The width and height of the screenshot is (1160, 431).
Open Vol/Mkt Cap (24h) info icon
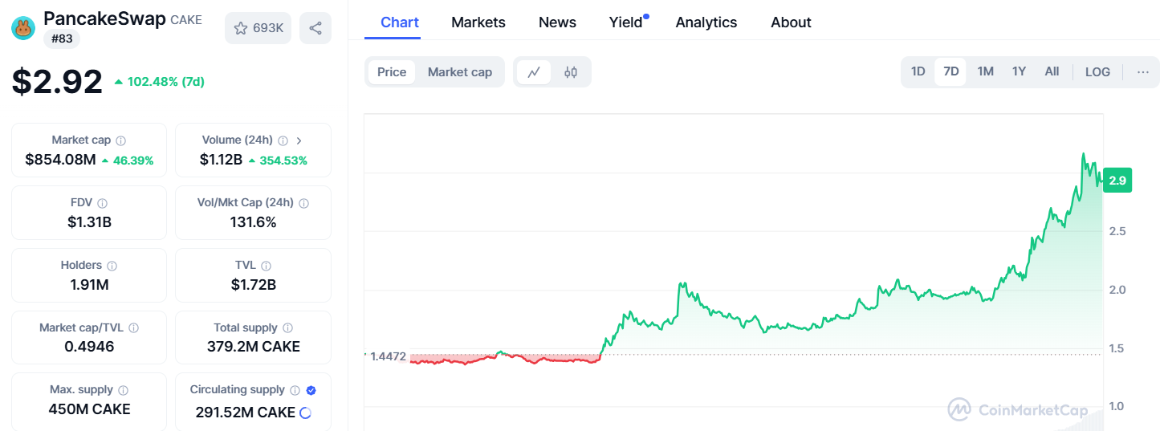[x=303, y=203]
